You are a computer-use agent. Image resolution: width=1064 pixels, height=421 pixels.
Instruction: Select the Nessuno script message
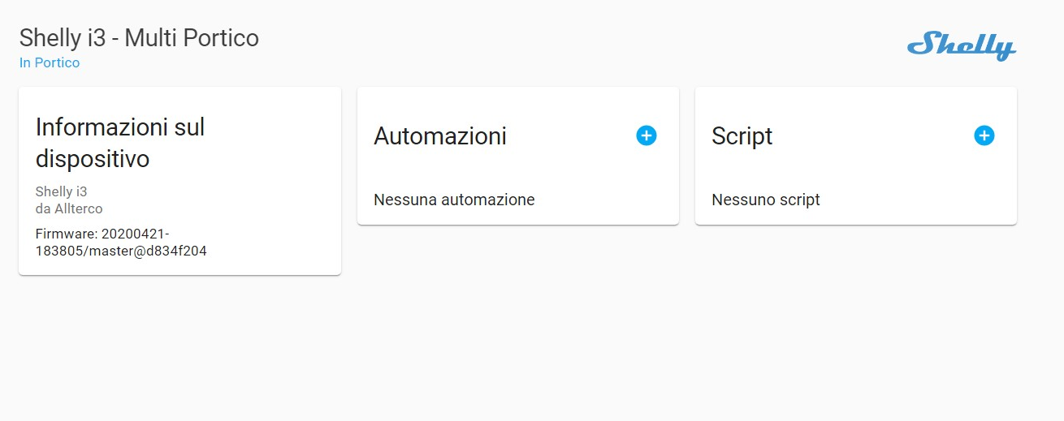tap(766, 200)
